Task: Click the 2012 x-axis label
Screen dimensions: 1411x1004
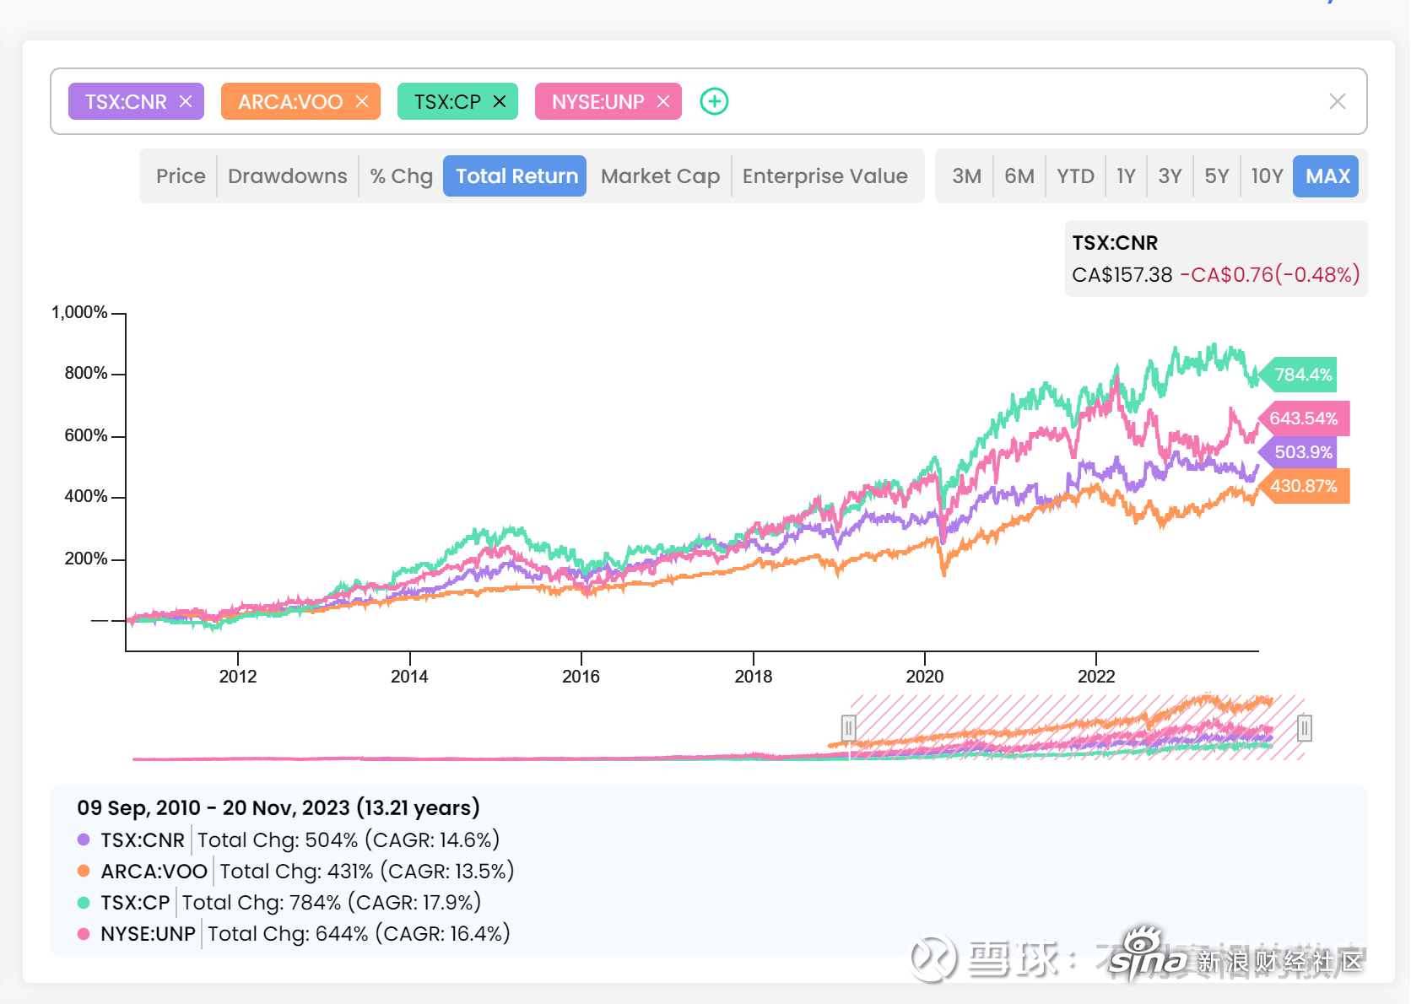Action: [238, 676]
